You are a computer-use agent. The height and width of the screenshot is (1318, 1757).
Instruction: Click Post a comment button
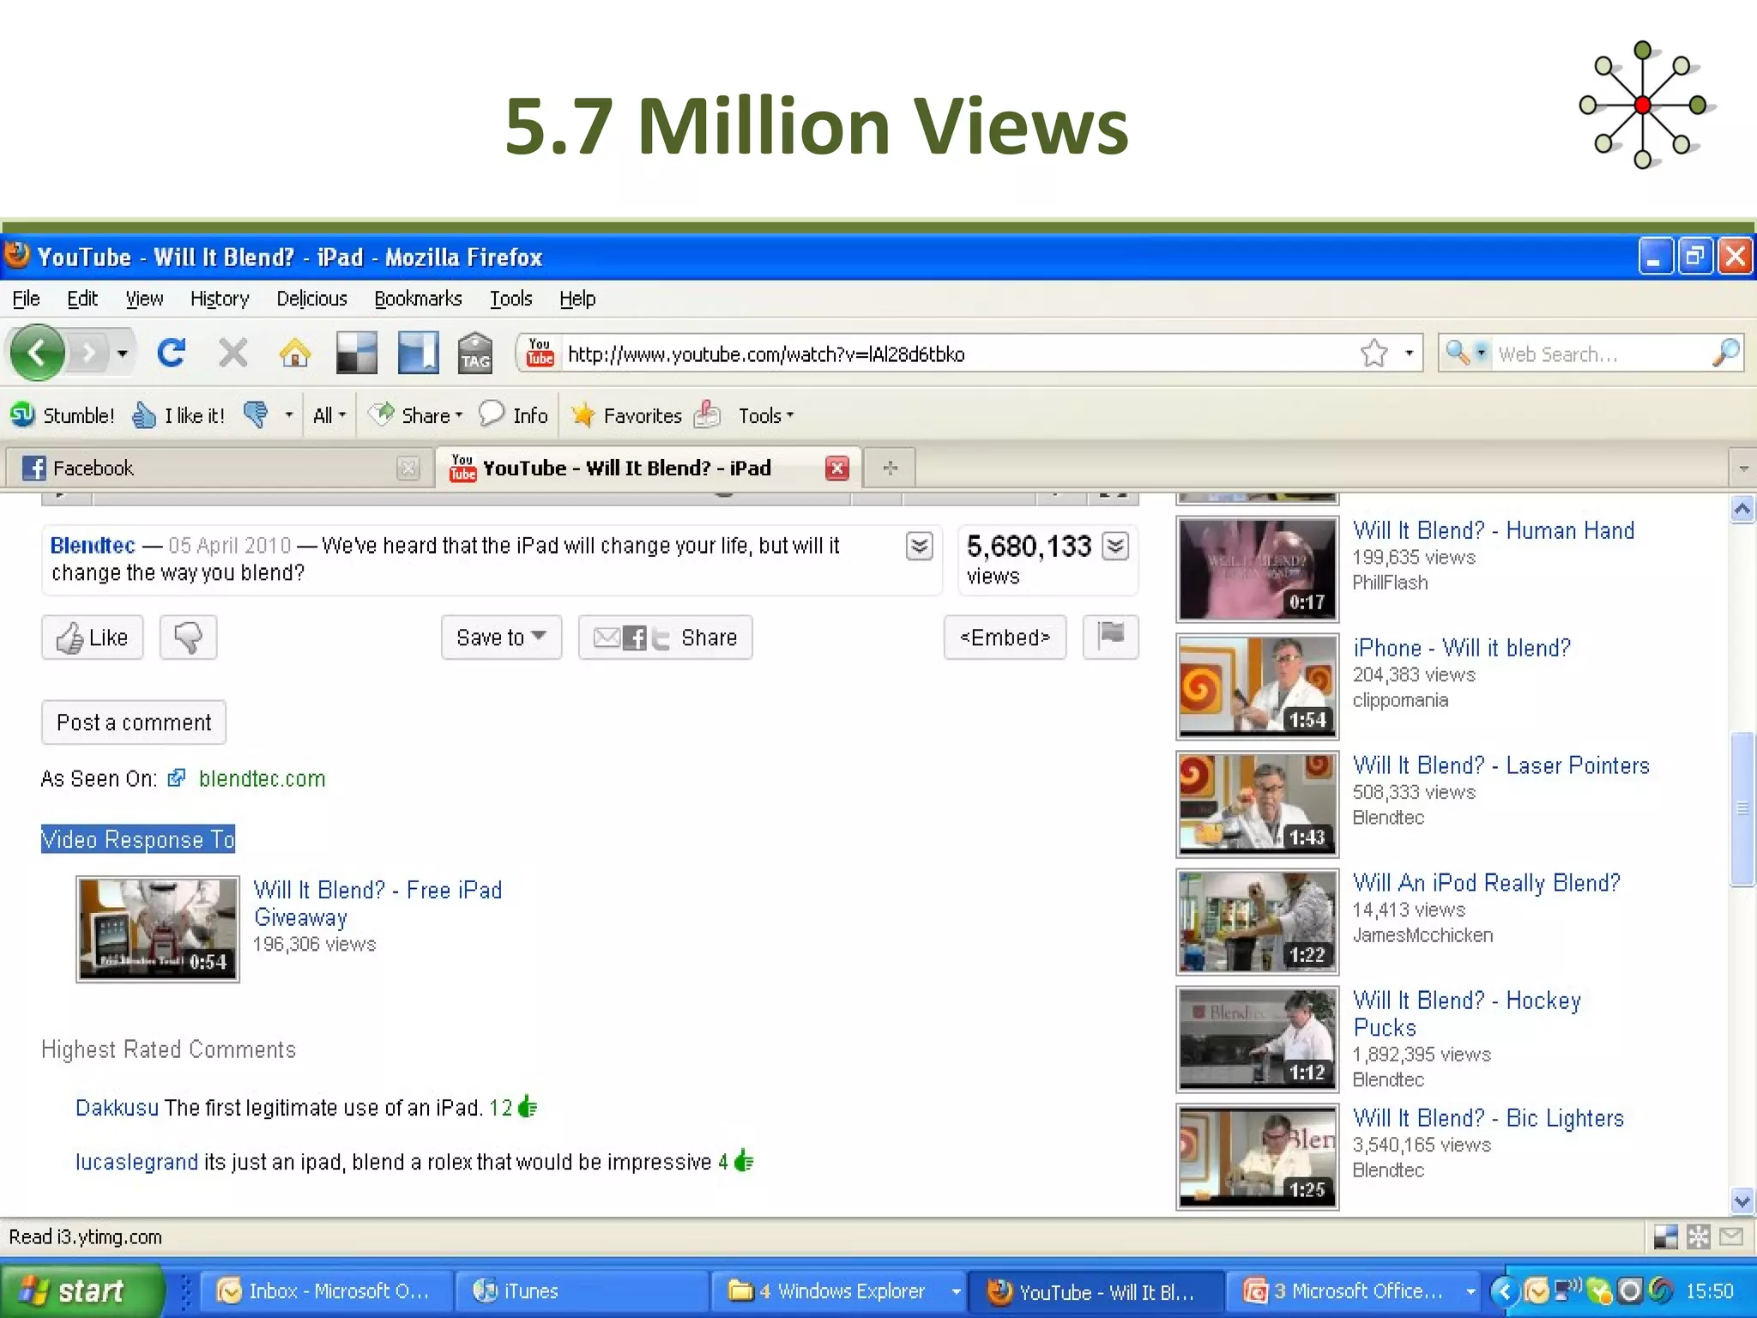tap(134, 722)
